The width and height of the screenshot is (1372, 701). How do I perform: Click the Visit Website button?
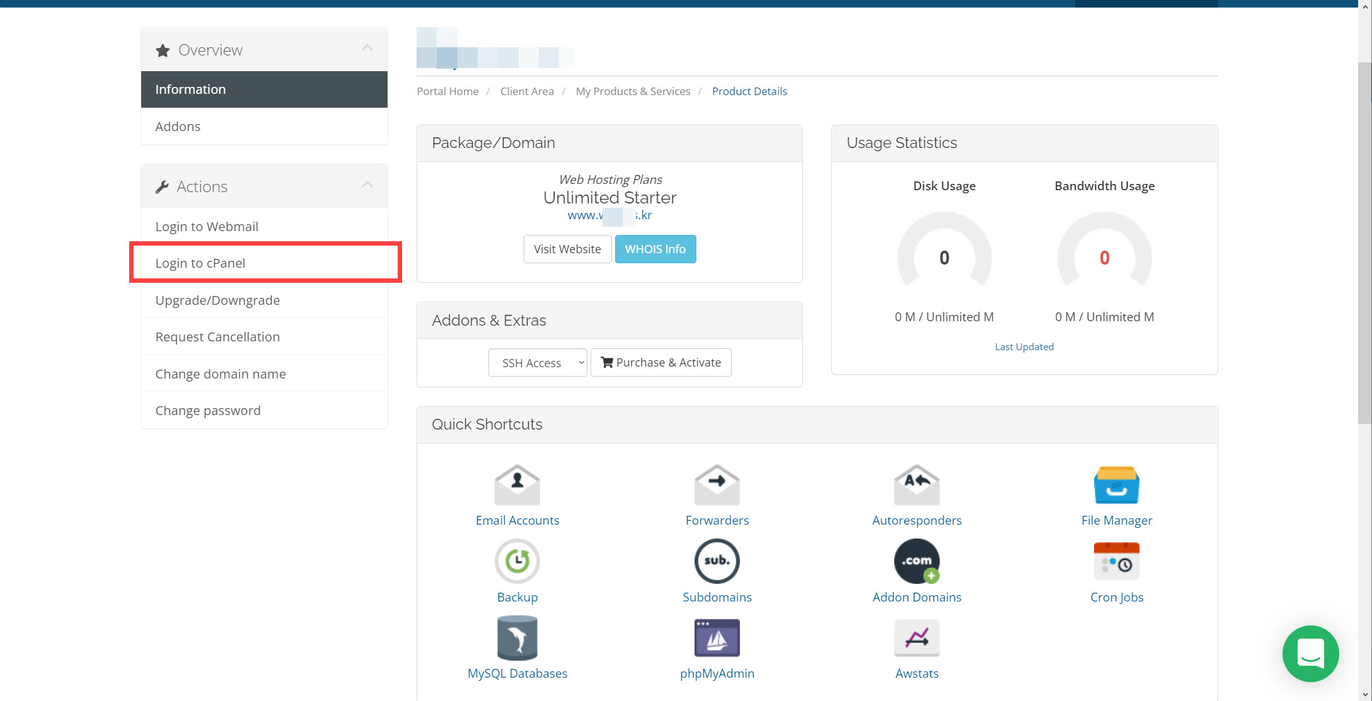[x=567, y=249]
